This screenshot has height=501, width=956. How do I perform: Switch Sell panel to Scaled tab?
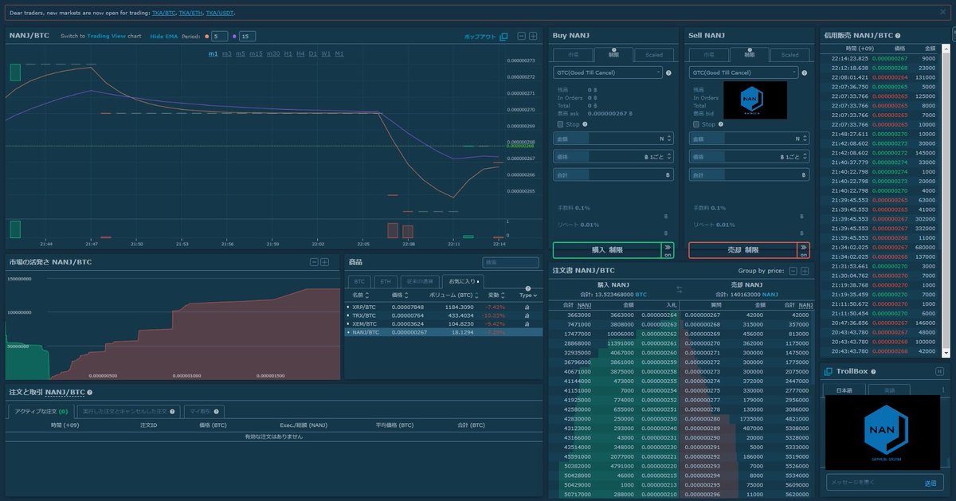coord(789,55)
